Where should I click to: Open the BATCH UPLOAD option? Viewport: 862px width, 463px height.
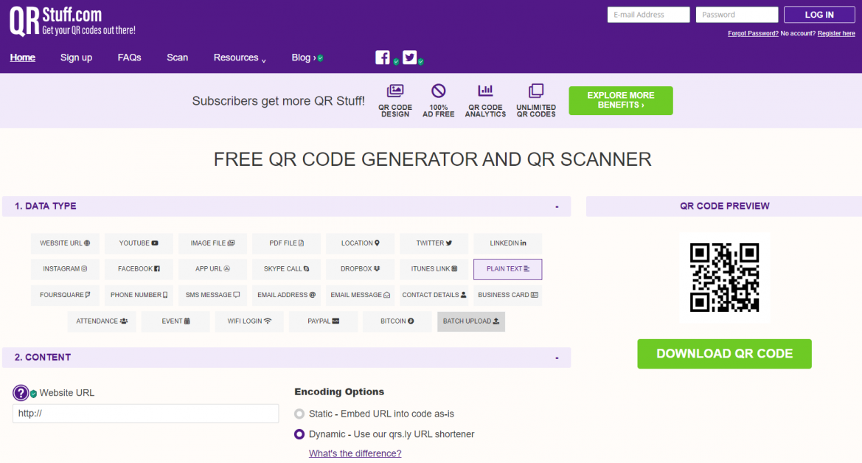(x=470, y=321)
